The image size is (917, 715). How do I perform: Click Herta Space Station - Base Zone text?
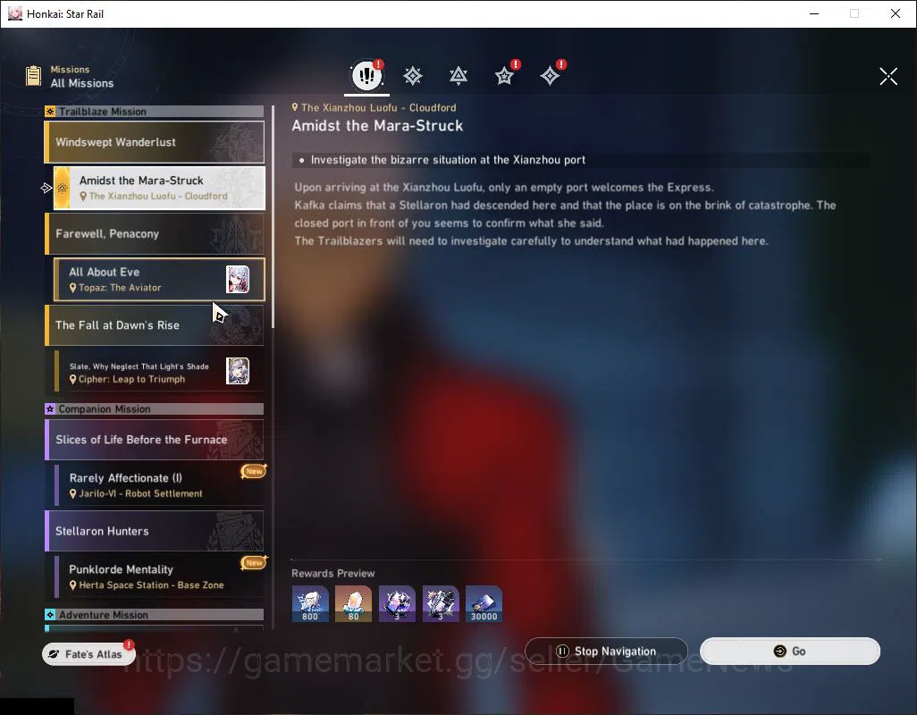point(151,585)
